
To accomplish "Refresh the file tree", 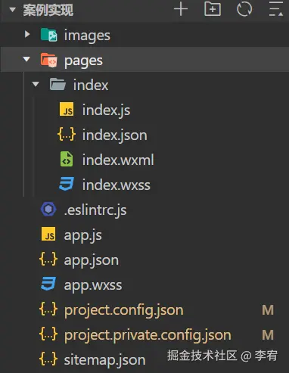I will [x=244, y=9].
